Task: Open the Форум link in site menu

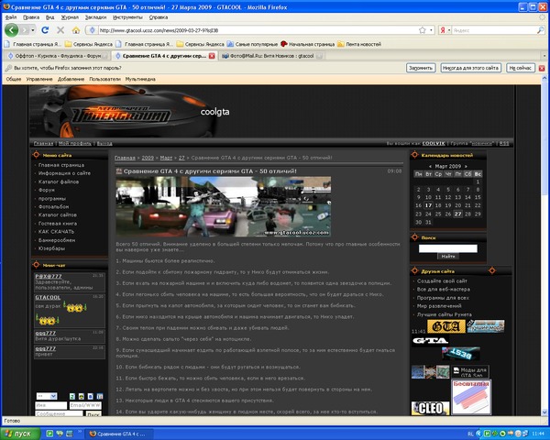Action: [x=47, y=190]
